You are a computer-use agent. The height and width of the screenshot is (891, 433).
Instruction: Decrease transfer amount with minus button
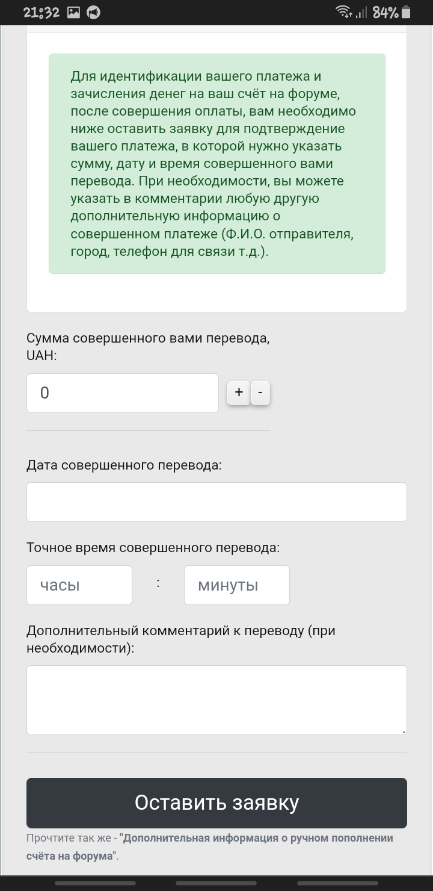[x=260, y=393]
